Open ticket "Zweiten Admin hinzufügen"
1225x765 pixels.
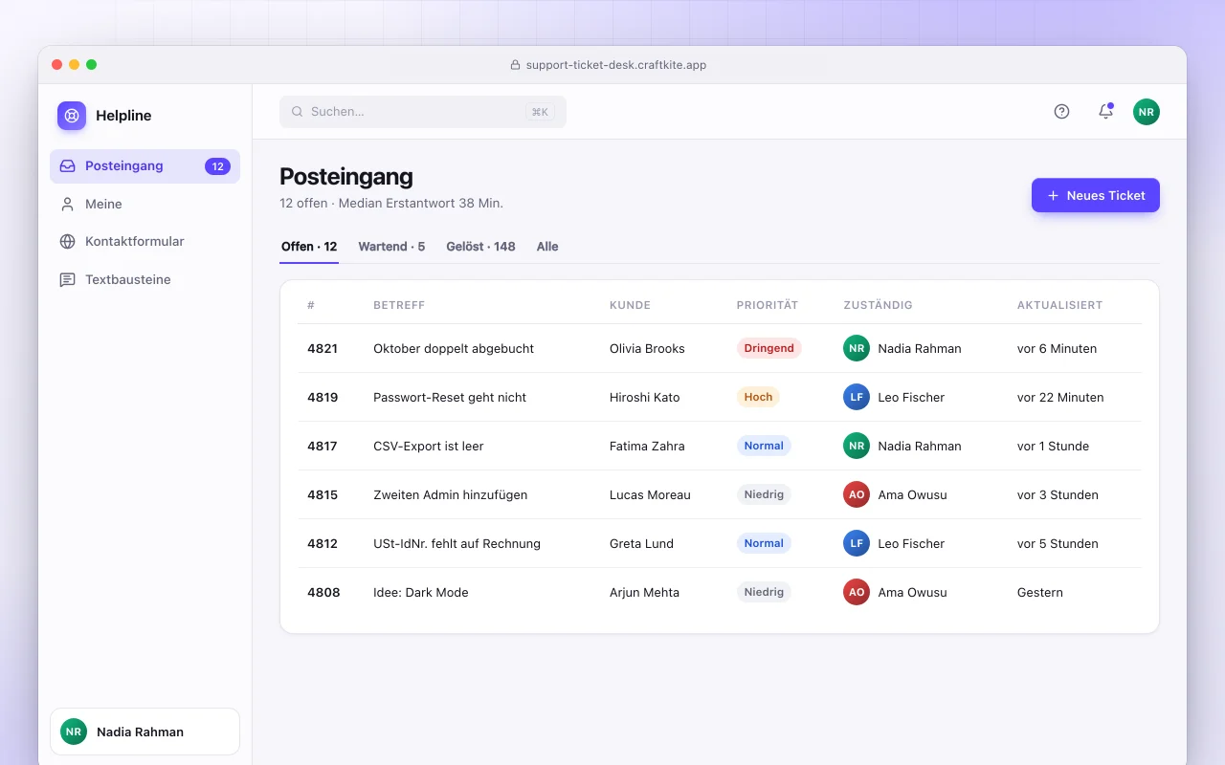pos(450,494)
